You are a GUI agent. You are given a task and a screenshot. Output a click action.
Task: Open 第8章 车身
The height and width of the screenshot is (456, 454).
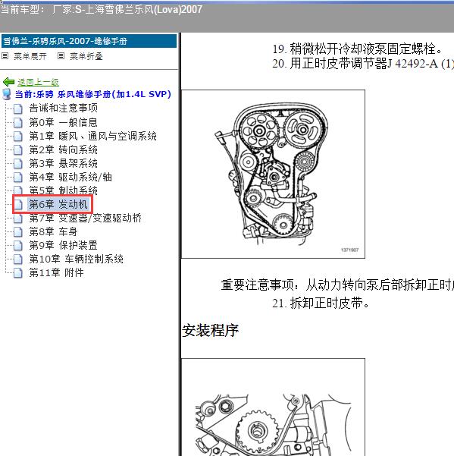(54, 231)
